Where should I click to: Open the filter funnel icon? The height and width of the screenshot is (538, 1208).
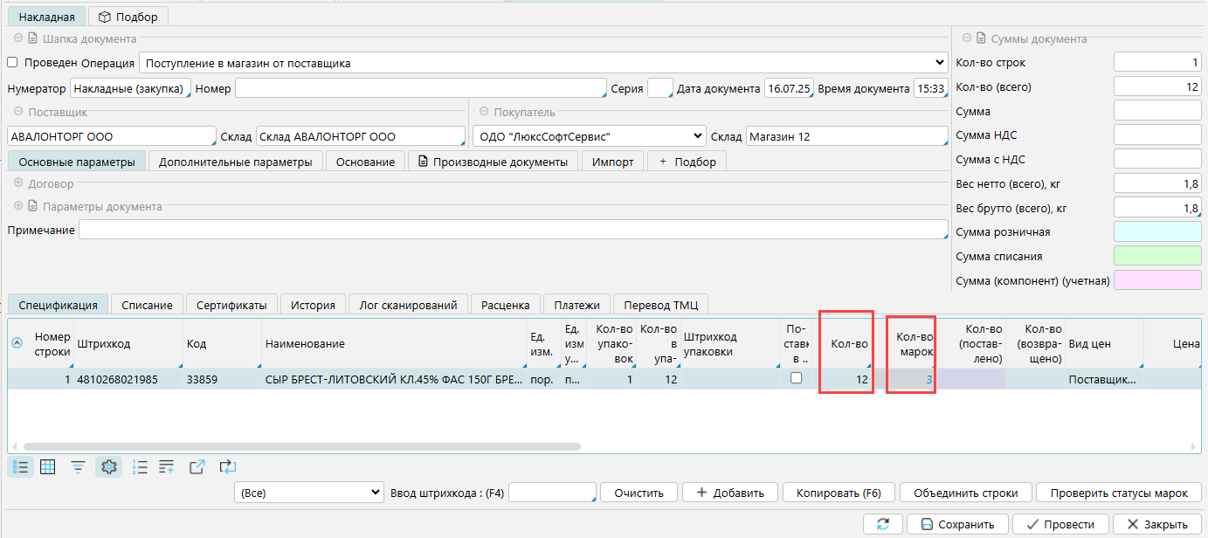[79, 467]
